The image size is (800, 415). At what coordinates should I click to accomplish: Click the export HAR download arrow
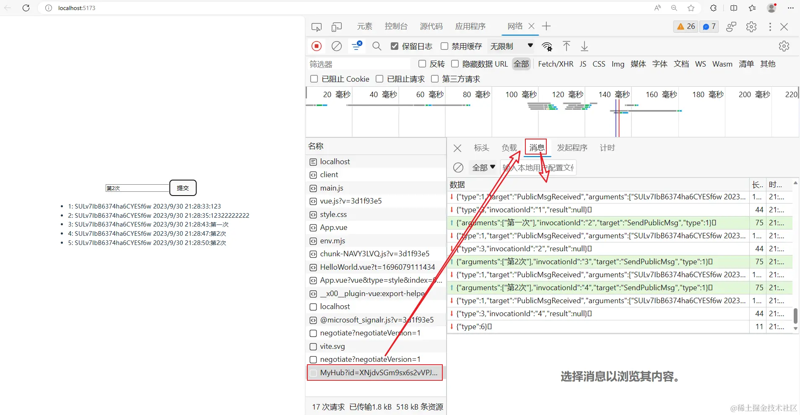tap(584, 46)
